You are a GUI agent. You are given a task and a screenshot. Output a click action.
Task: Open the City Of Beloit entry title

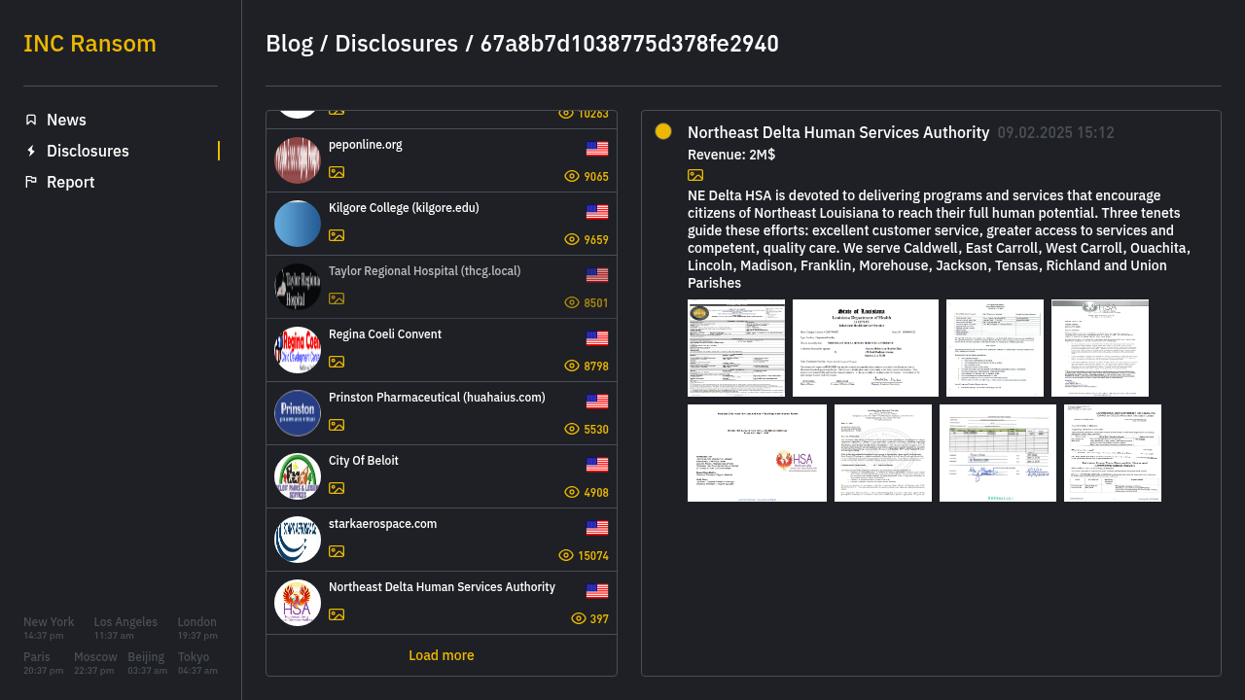point(364,461)
